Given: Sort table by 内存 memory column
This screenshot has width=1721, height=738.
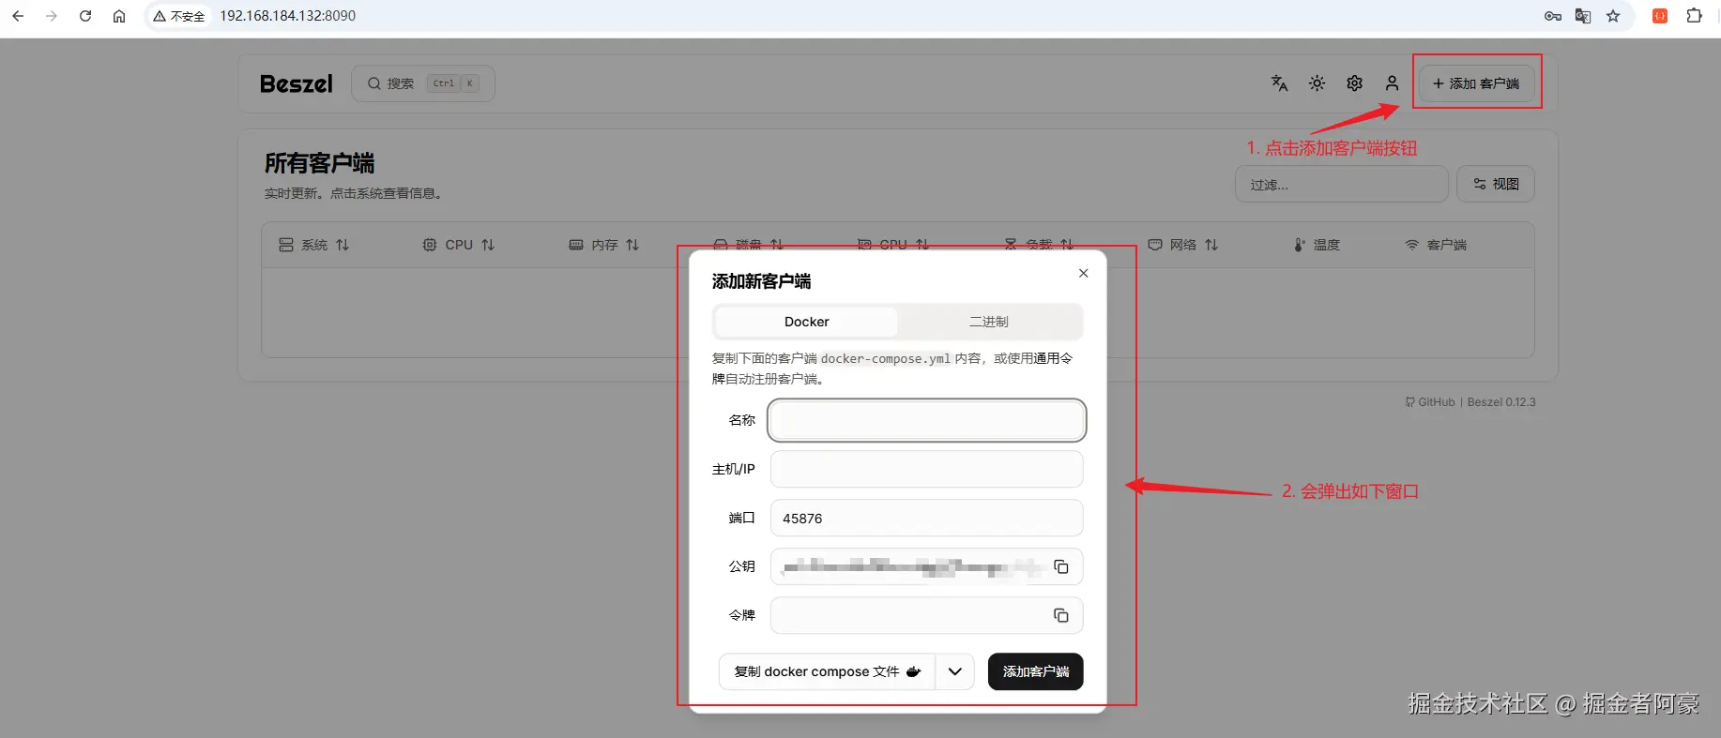Looking at the screenshot, I should point(604,245).
